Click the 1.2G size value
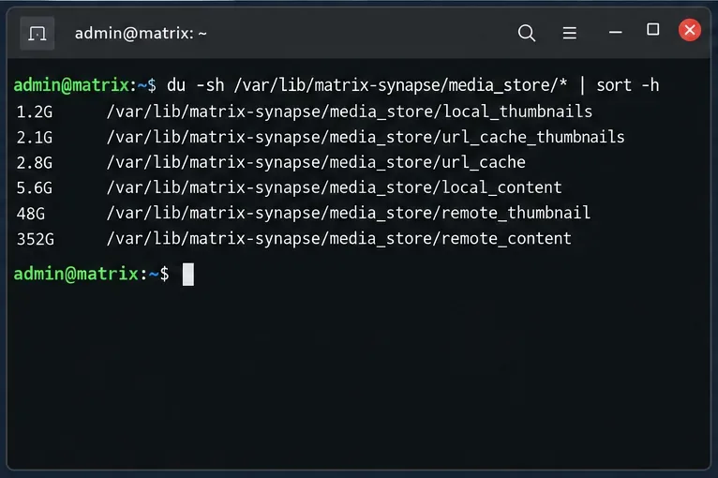Image resolution: width=718 pixels, height=478 pixels. (x=35, y=112)
